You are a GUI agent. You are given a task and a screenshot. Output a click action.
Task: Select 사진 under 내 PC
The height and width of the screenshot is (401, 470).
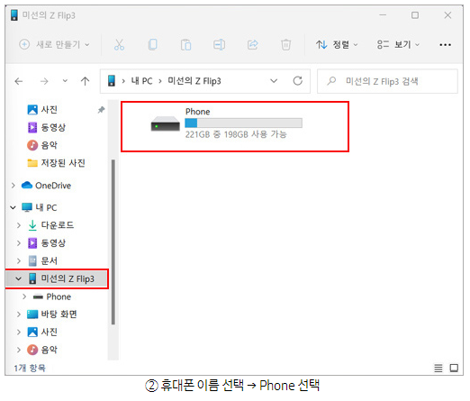(x=42, y=332)
